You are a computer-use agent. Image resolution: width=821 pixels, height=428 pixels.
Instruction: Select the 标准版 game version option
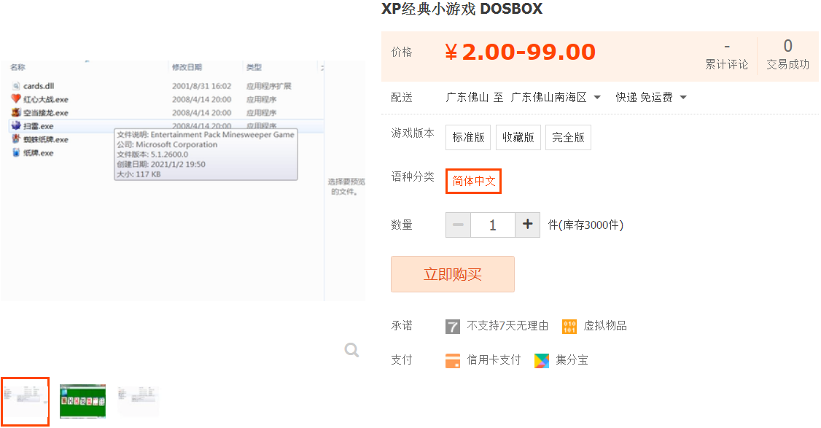click(x=468, y=137)
